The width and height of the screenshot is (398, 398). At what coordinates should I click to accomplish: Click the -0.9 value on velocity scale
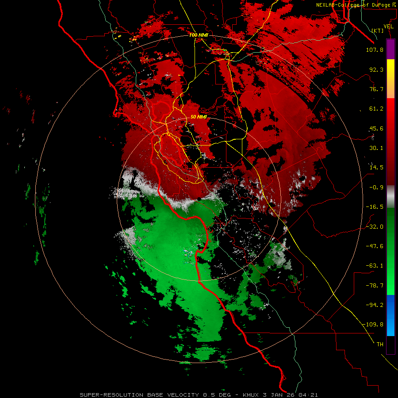pos(376,188)
